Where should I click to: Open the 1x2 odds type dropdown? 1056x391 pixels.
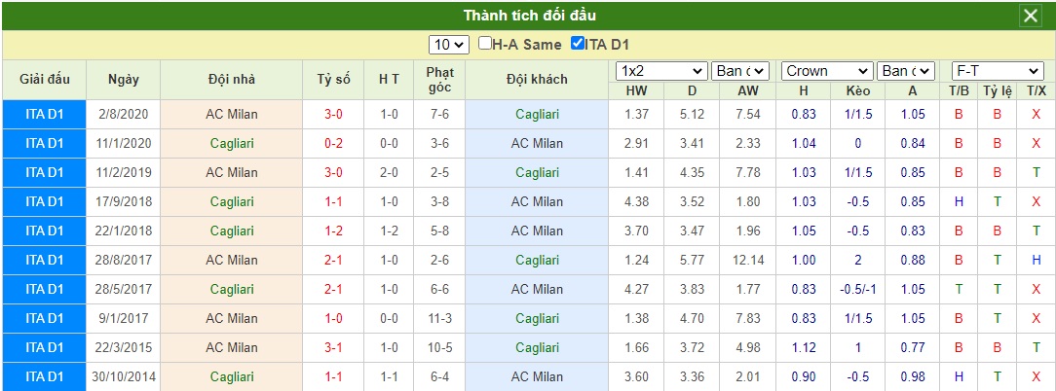pyautogui.click(x=662, y=71)
